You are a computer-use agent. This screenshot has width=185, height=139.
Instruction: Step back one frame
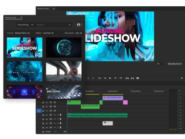105,78
